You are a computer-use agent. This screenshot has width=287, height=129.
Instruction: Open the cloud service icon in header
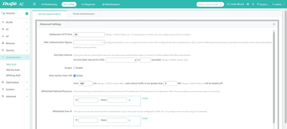[248, 4]
